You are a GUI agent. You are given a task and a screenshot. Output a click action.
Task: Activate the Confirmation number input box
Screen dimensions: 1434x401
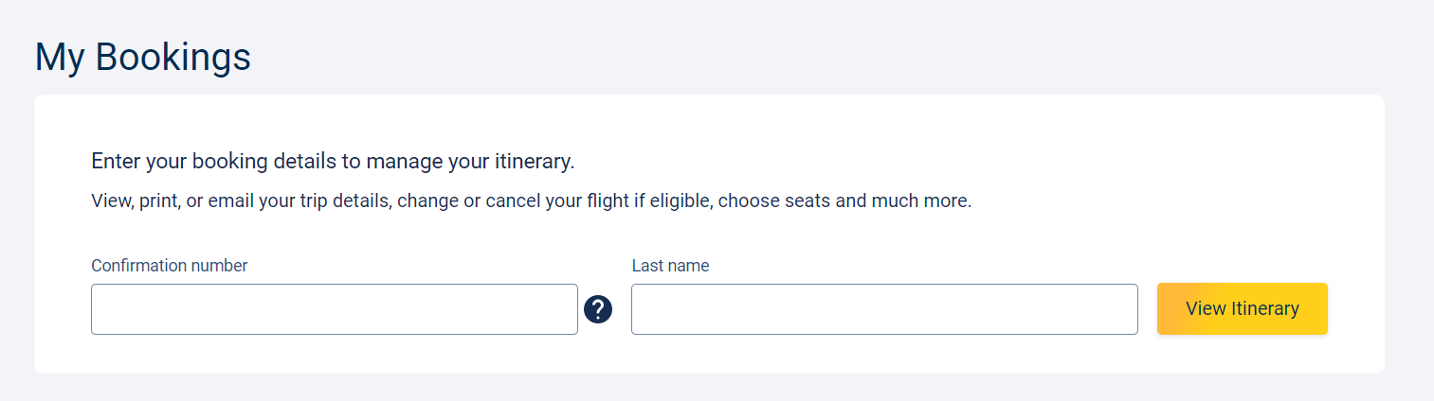click(x=335, y=309)
